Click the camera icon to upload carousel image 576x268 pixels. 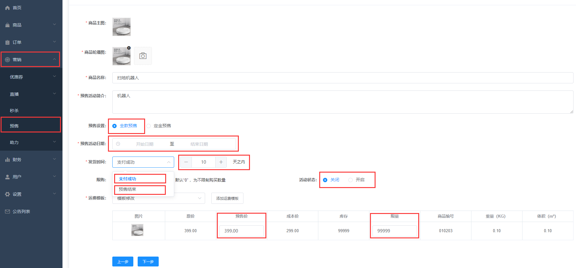pos(143,56)
